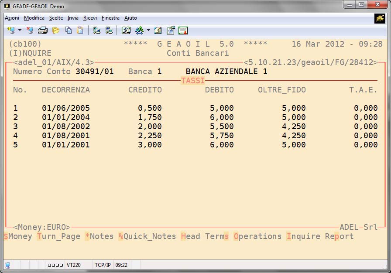
Task: Click rate row 3 dated 01/08/2002
Action: click(x=65, y=126)
